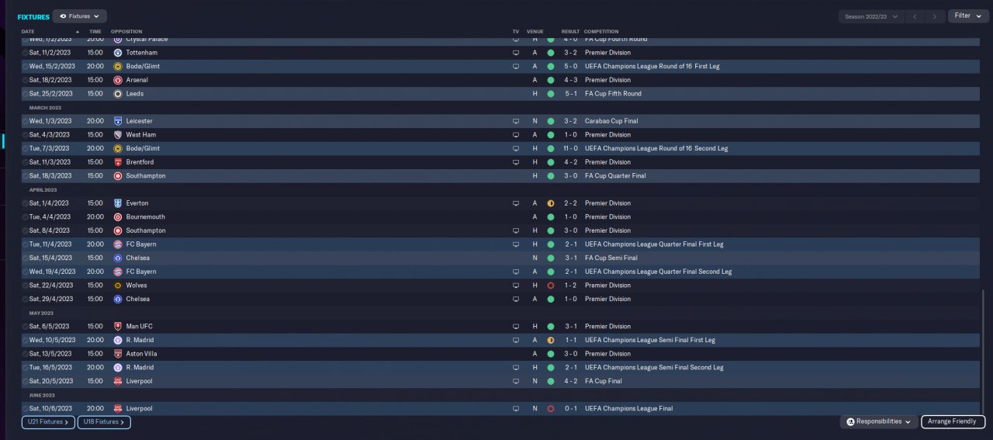993x440 pixels.
Task: Open U18 Fixtures
Action: click(x=104, y=422)
